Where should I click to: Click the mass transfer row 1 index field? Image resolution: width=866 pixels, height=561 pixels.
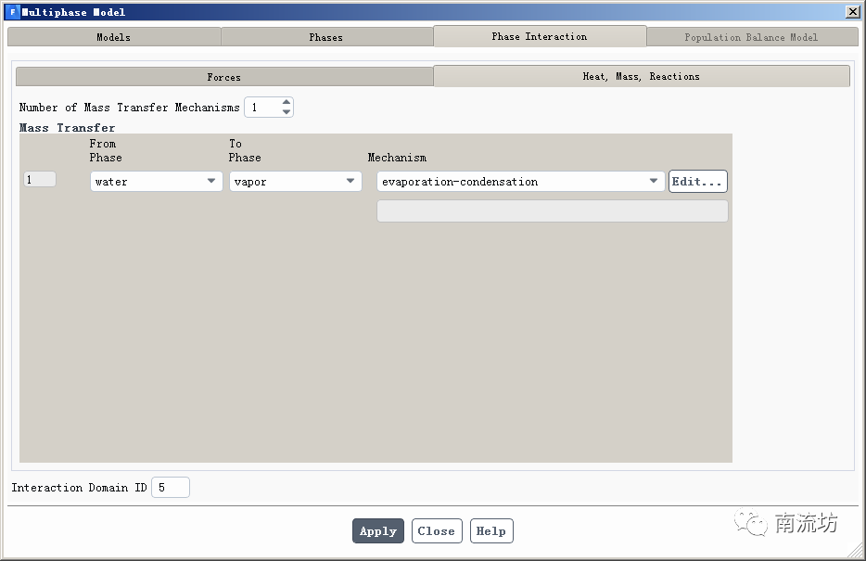point(40,180)
